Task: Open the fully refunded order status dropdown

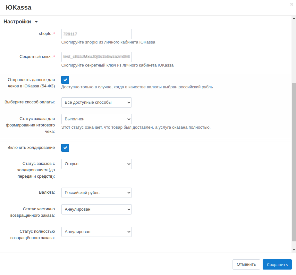Action: (97, 232)
